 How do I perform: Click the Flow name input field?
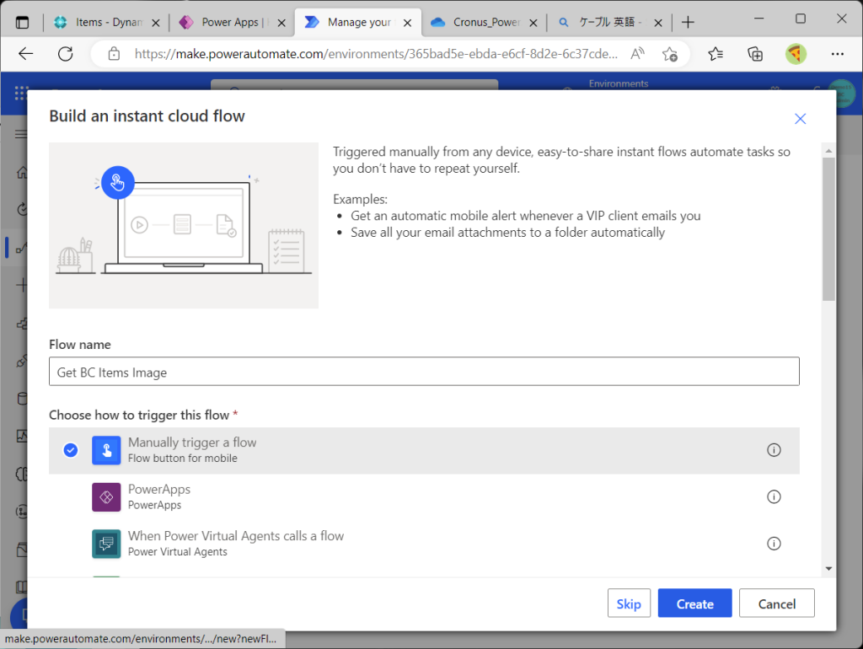425,372
